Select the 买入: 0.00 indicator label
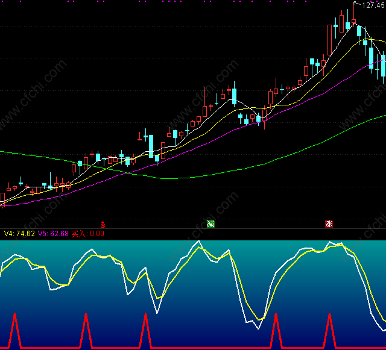Image resolution: width=386 pixels, height=350 pixels. [x=88, y=234]
